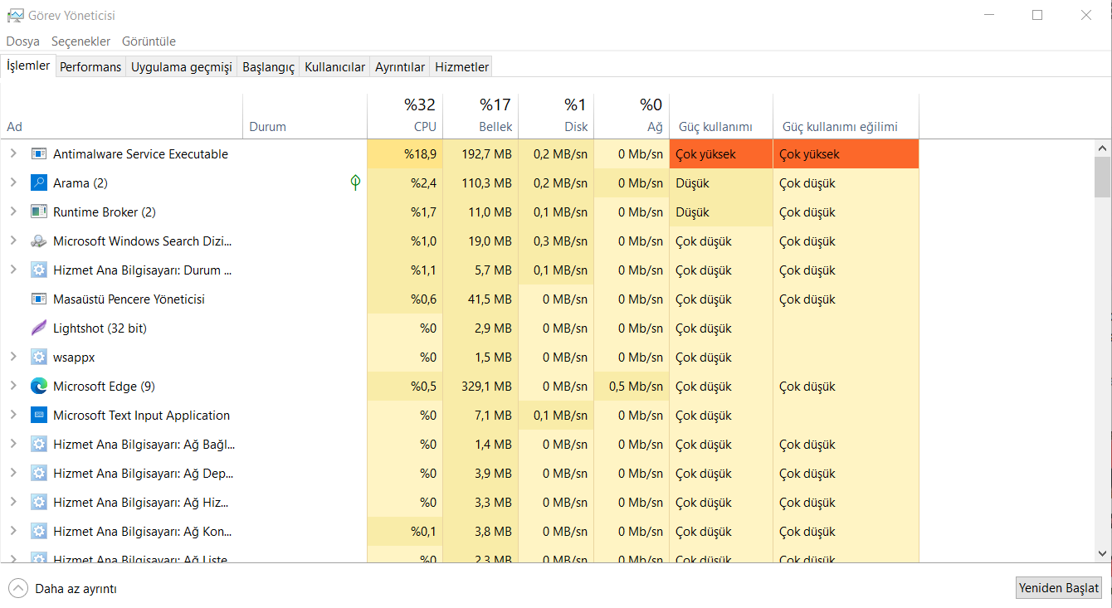Click the Daha az ayrıntı circle arrow icon
This screenshot has width=1112, height=608.
[18, 589]
